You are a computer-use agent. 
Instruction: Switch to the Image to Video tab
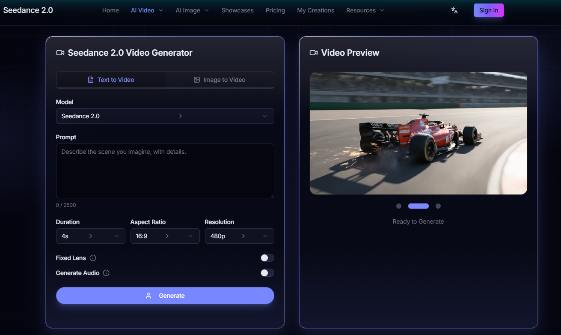(220, 79)
